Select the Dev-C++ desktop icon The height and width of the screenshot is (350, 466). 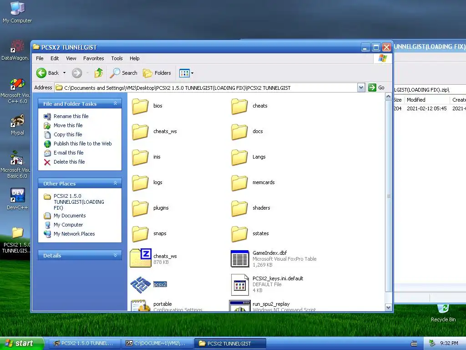click(17, 199)
